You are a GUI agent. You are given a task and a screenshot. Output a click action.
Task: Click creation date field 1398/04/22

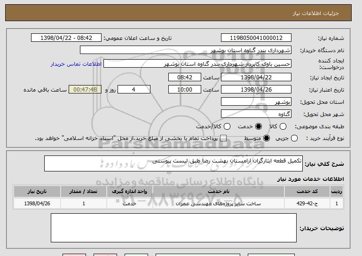tap(256, 77)
